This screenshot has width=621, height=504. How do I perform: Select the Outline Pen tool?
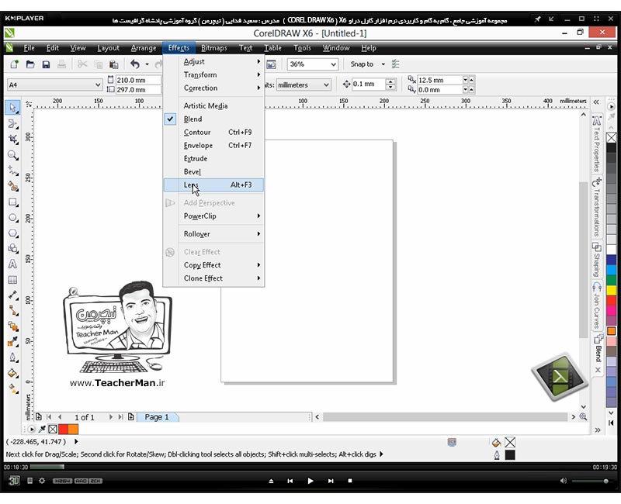click(12, 357)
